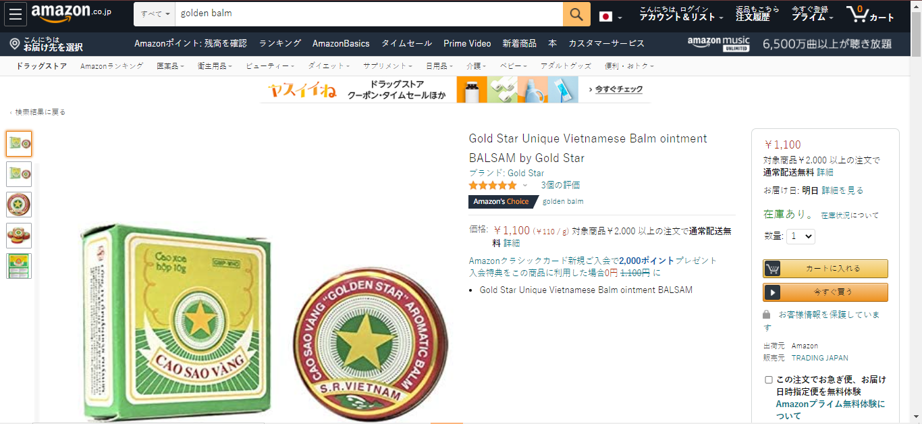The height and width of the screenshot is (424, 922).
Task: Select the third product thumbnail image
Action: 19,205
